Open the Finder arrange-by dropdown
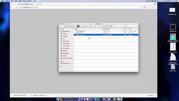Image resolution: width=179 pixels, height=101 pixels. [87, 26]
